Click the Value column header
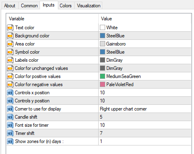This screenshot has width=194, height=154. [145, 19]
